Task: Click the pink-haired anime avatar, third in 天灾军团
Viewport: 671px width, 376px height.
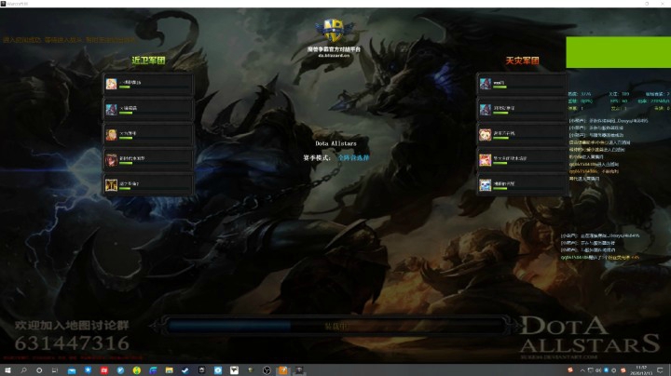Action: [x=485, y=135]
